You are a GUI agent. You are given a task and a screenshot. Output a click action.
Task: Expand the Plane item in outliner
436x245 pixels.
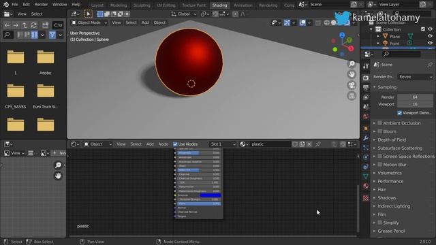pyautogui.click(x=378, y=36)
